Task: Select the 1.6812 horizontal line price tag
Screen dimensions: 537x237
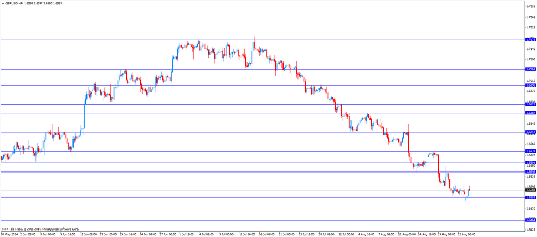Action: pos(530,132)
